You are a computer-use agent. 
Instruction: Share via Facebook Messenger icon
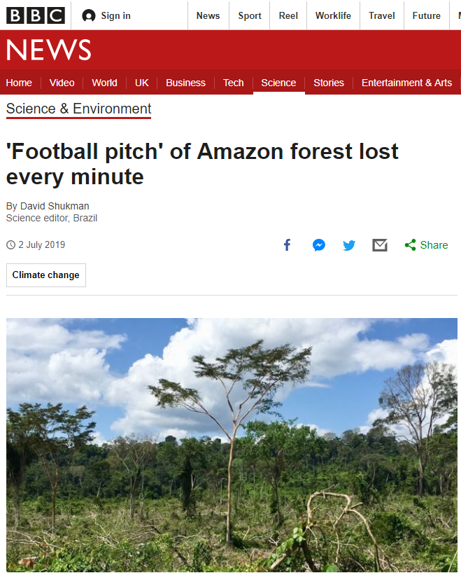point(319,245)
